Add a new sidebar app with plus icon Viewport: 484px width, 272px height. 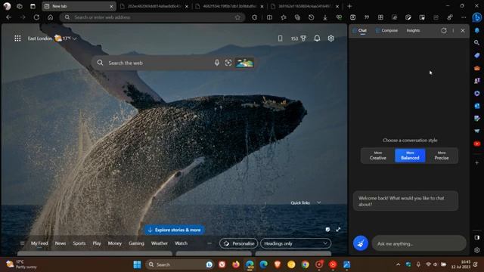click(477, 162)
